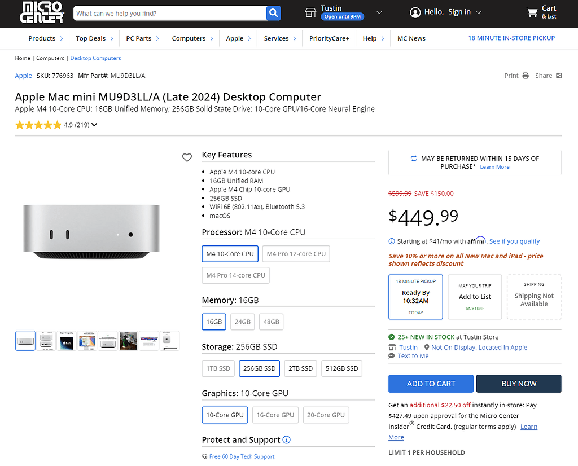578x466 pixels.
Task: Select 2TB SSD storage option
Action: coord(300,368)
